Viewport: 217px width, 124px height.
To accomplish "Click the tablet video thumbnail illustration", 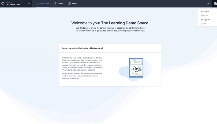I will tap(136, 68).
